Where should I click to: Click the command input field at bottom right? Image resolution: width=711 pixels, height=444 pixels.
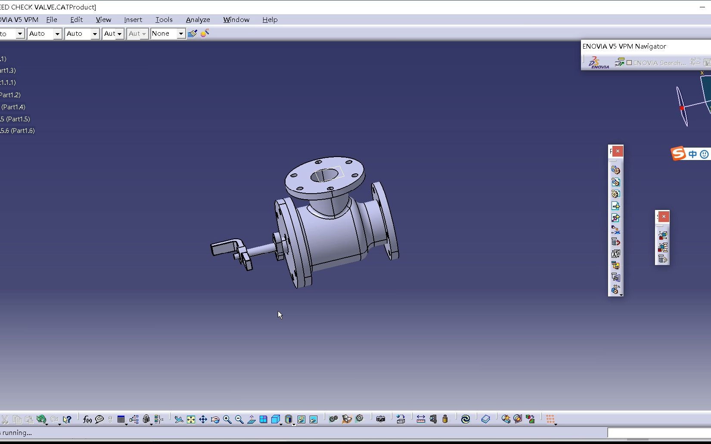pyautogui.click(x=659, y=433)
